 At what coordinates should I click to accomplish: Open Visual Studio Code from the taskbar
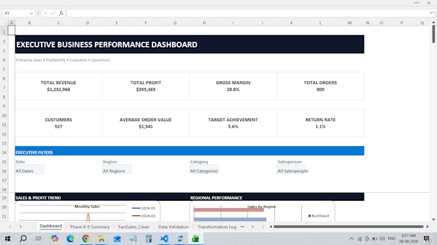pyautogui.click(x=165, y=239)
